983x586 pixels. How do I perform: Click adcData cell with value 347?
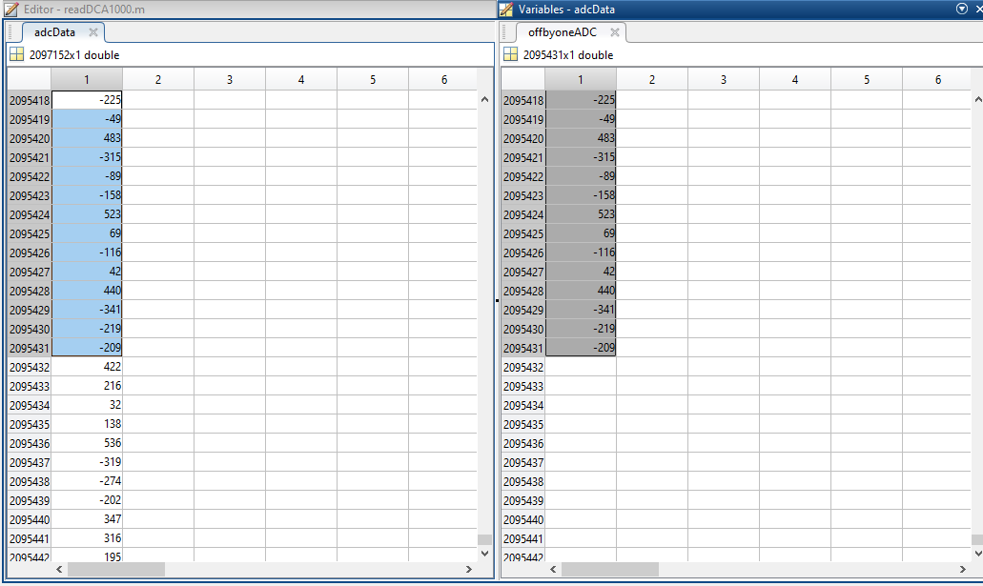click(x=87, y=519)
